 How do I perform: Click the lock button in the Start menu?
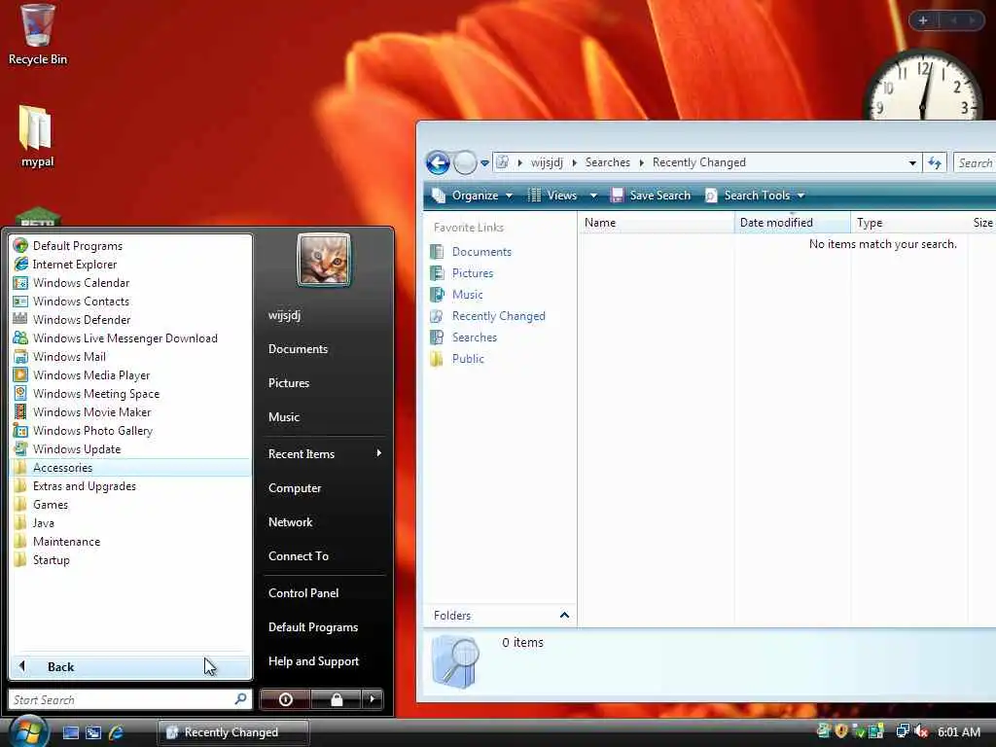click(x=336, y=699)
